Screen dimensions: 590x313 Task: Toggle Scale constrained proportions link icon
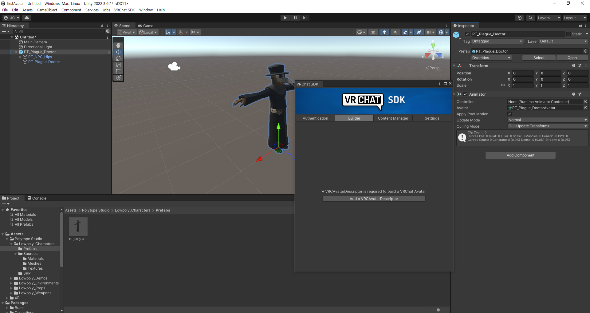pyautogui.click(x=503, y=85)
